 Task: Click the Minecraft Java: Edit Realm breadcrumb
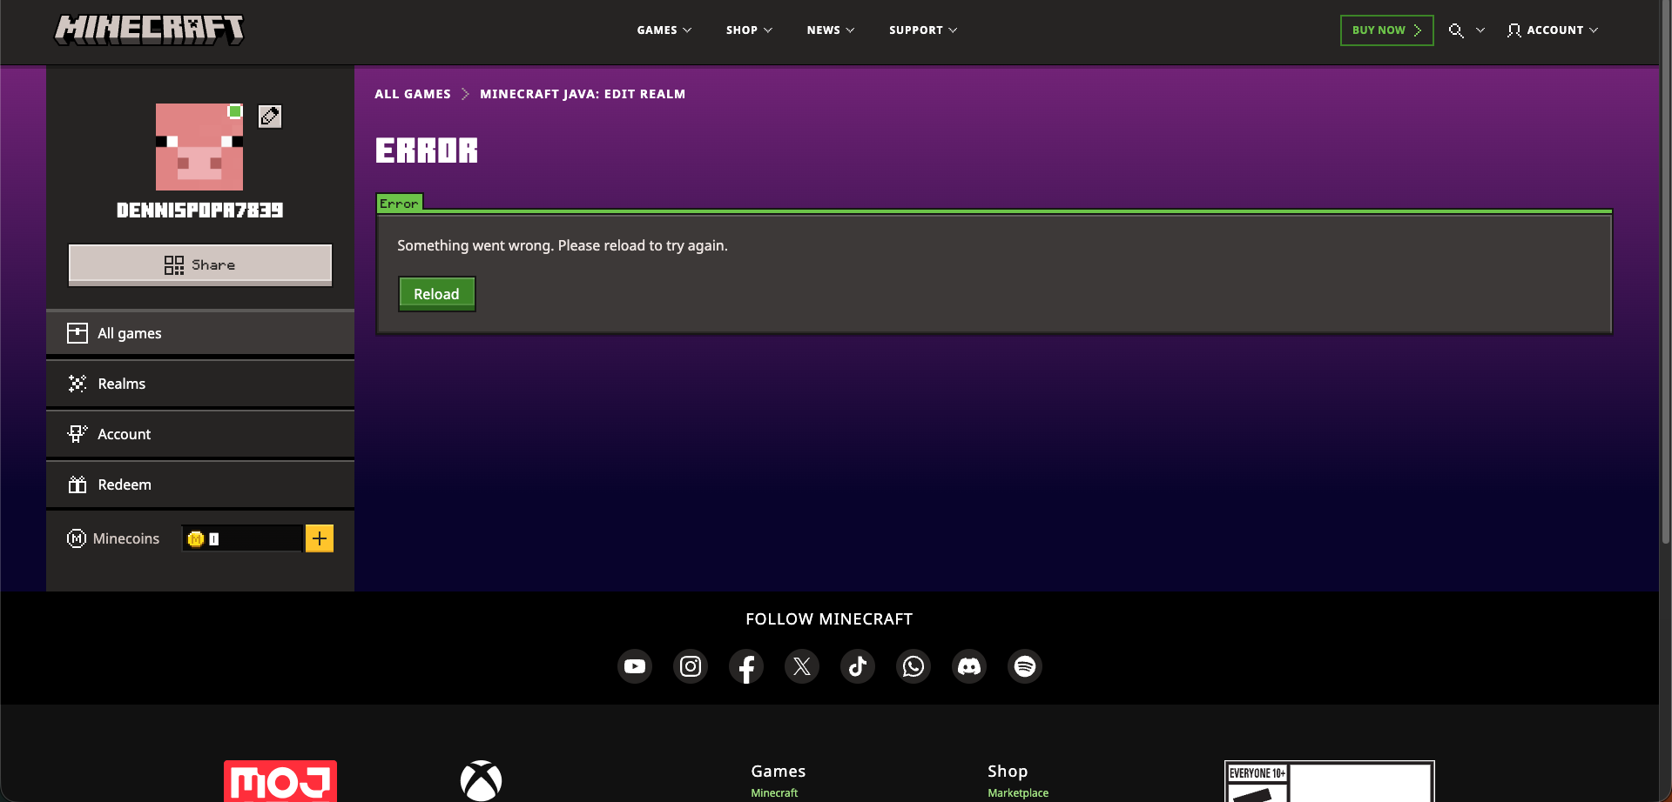tap(583, 94)
